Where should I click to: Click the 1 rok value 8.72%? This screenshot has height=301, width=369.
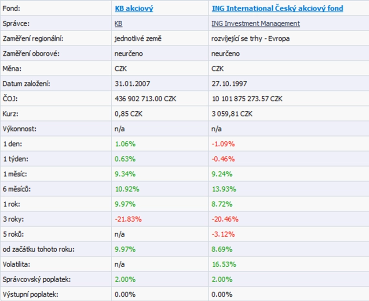pos(222,204)
